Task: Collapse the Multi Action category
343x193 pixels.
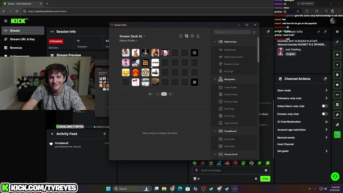Action: pos(215,42)
